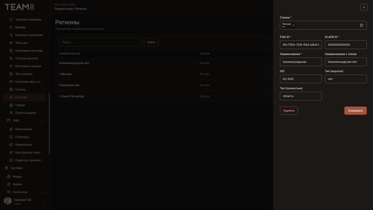
Task: Click the Теги заказов icon
Action: [x=11, y=74]
